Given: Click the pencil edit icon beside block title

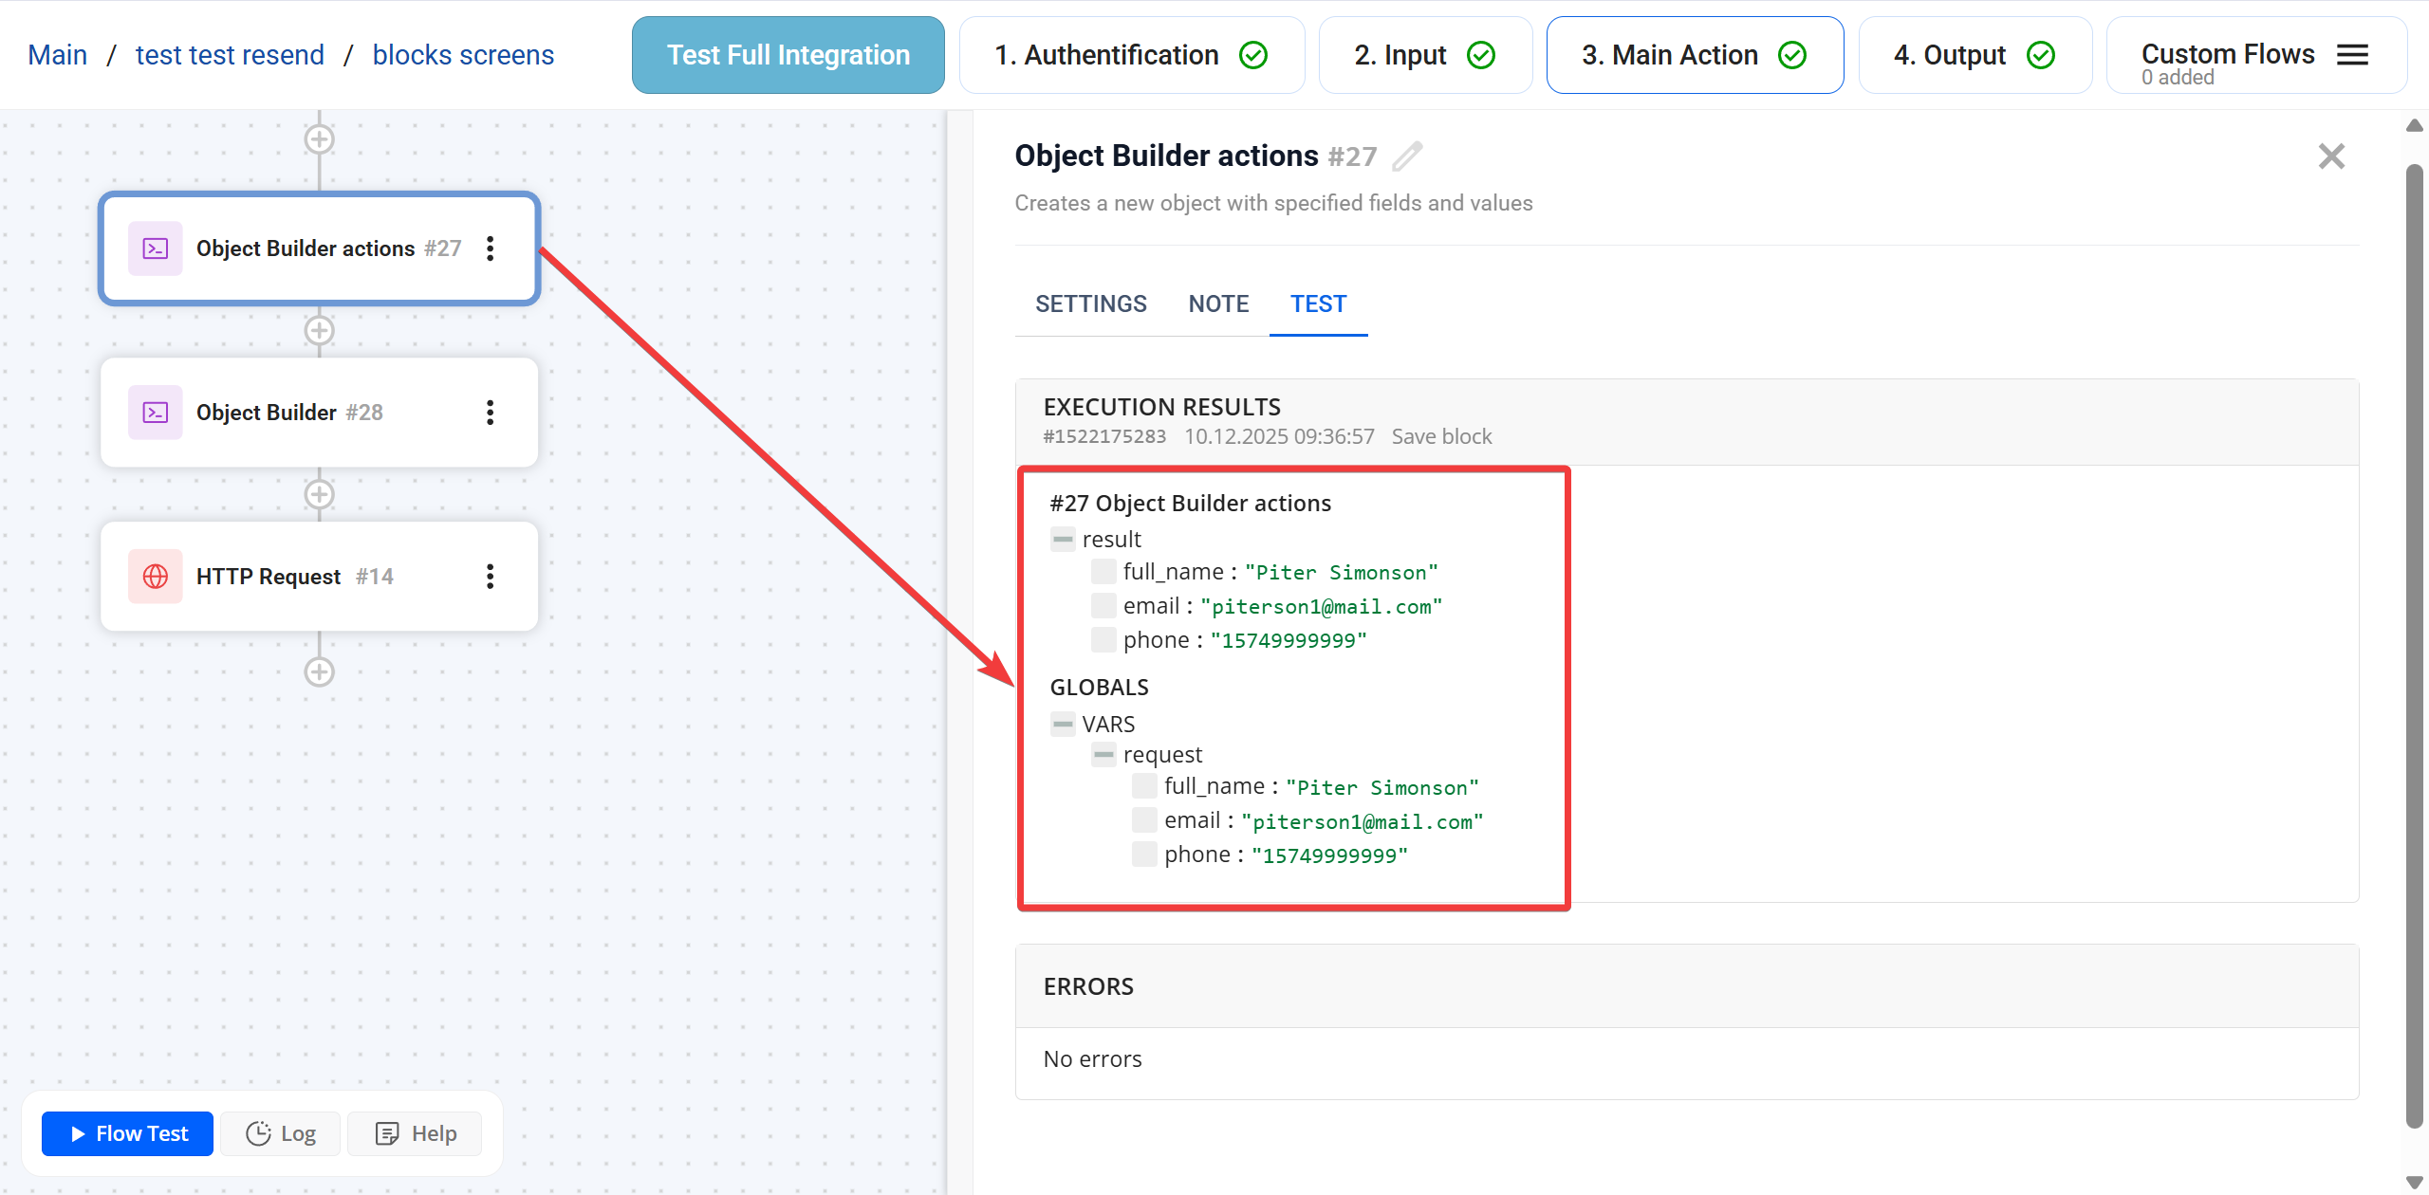Looking at the screenshot, I should (x=1407, y=156).
